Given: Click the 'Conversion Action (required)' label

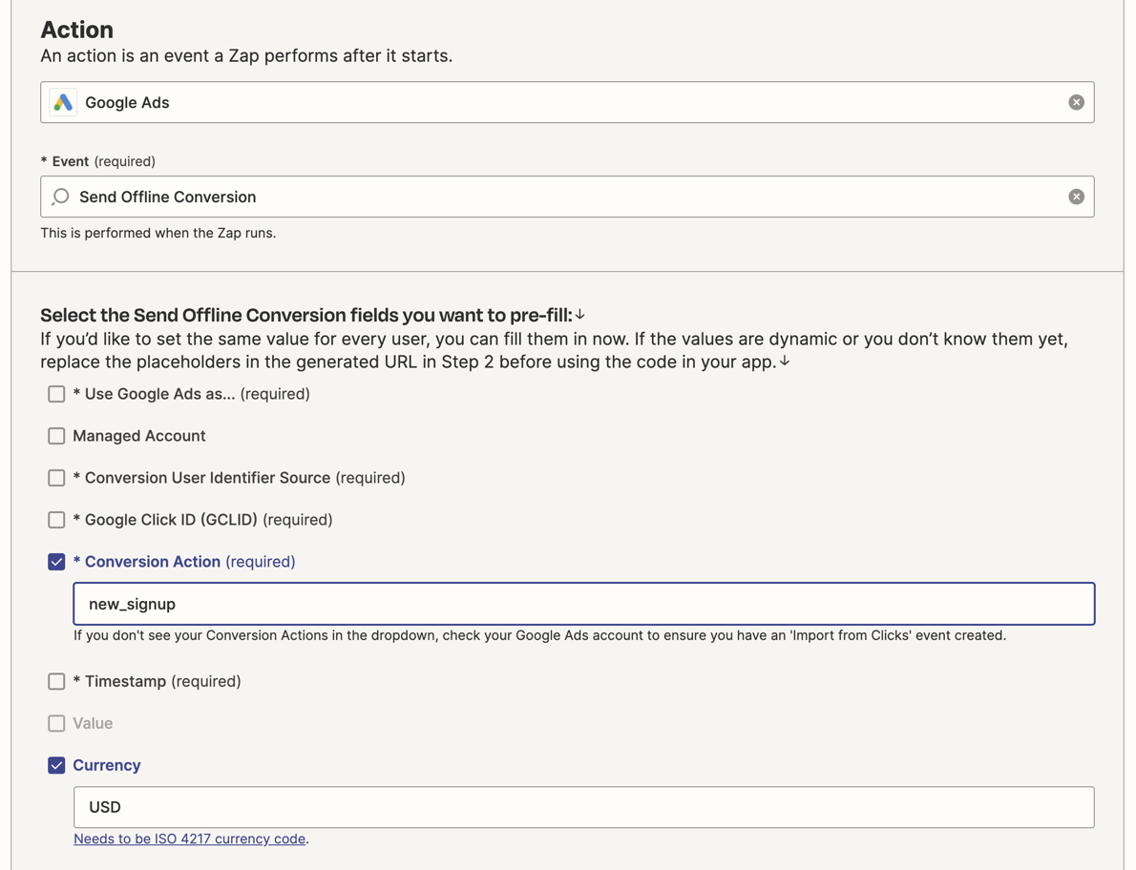Looking at the screenshot, I should tap(184, 562).
